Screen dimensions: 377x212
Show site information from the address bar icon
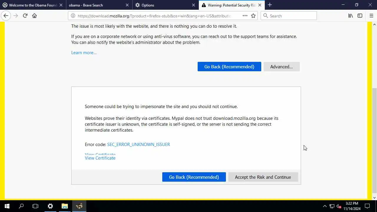point(73,16)
